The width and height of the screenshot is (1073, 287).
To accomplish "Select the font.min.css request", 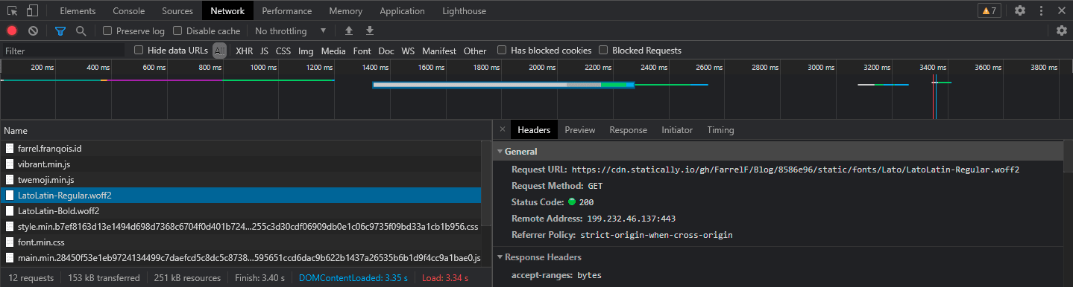I will pyautogui.click(x=241, y=242).
